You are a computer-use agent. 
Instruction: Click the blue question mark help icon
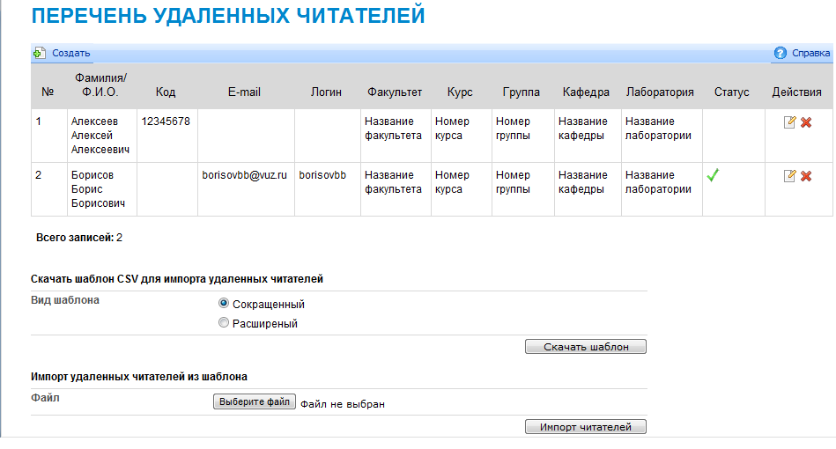[780, 54]
